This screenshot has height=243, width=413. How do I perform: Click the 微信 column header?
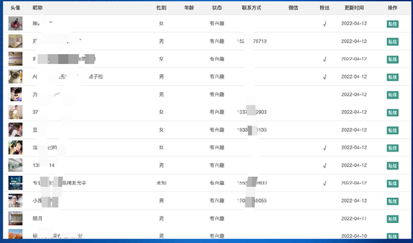pyautogui.click(x=293, y=8)
